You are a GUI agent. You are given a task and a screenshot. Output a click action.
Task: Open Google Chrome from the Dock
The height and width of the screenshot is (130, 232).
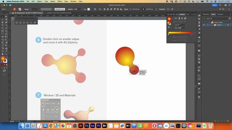pyautogui.click(x=51, y=126)
